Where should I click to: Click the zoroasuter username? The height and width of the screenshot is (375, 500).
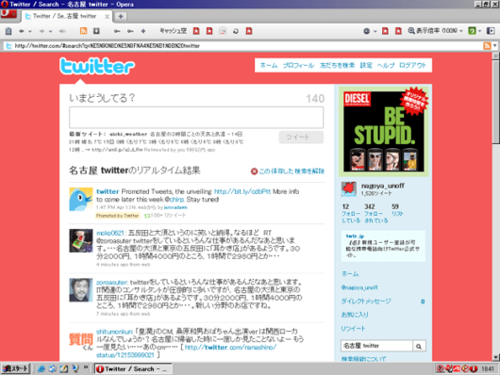coord(111,283)
